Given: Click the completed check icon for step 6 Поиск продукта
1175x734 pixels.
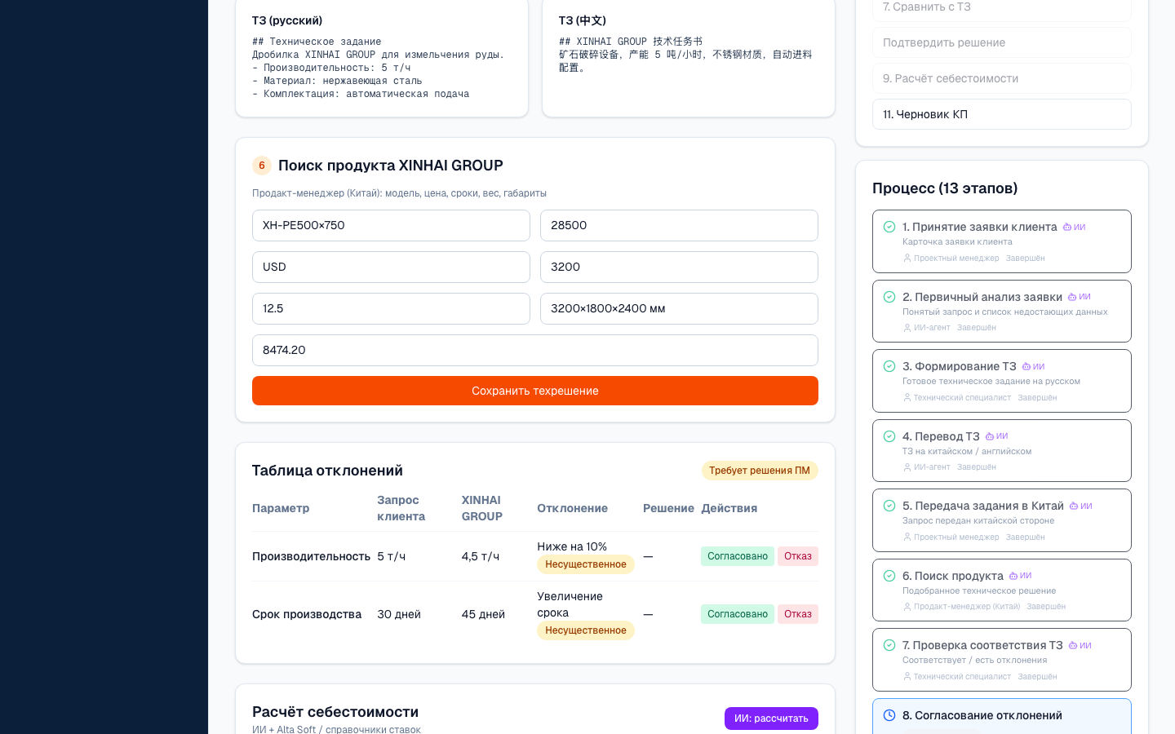Looking at the screenshot, I should 889,576.
